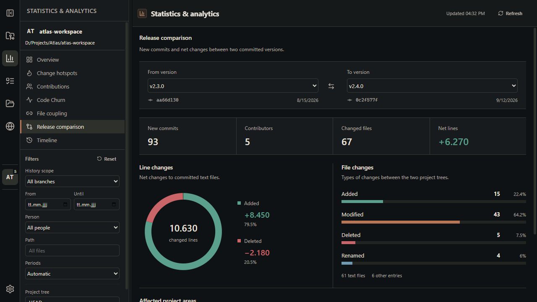Open the repositories folder icon in activity rail
Image resolution: width=537 pixels, height=302 pixels.
coord(10,36)
